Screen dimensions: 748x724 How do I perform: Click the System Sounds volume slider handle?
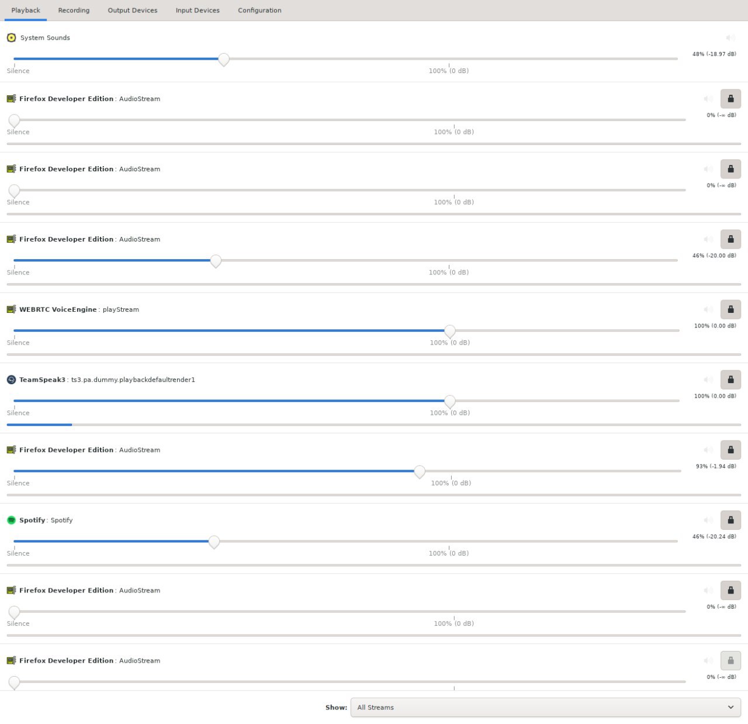click(223, 59)
